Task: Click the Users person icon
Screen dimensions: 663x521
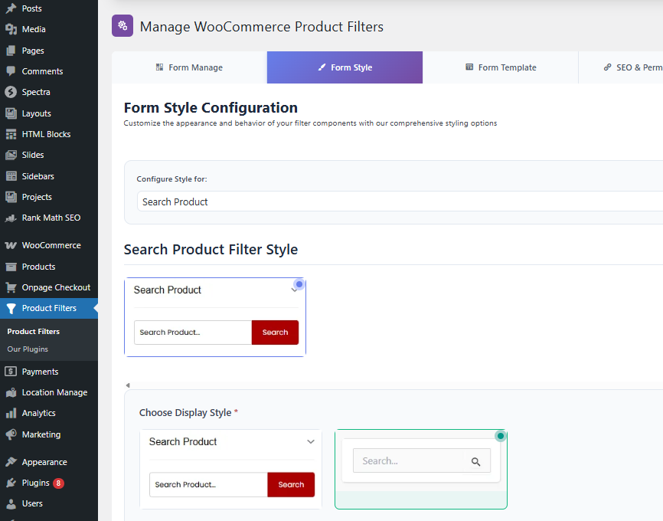Action: click(11, 503)
